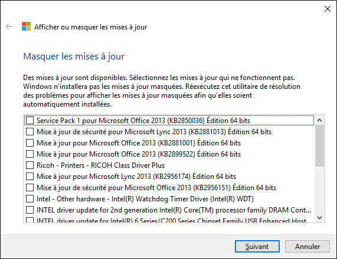Click the scrollbar track below the thumb
Screen dimensions: 337x259
coord(320,190)
